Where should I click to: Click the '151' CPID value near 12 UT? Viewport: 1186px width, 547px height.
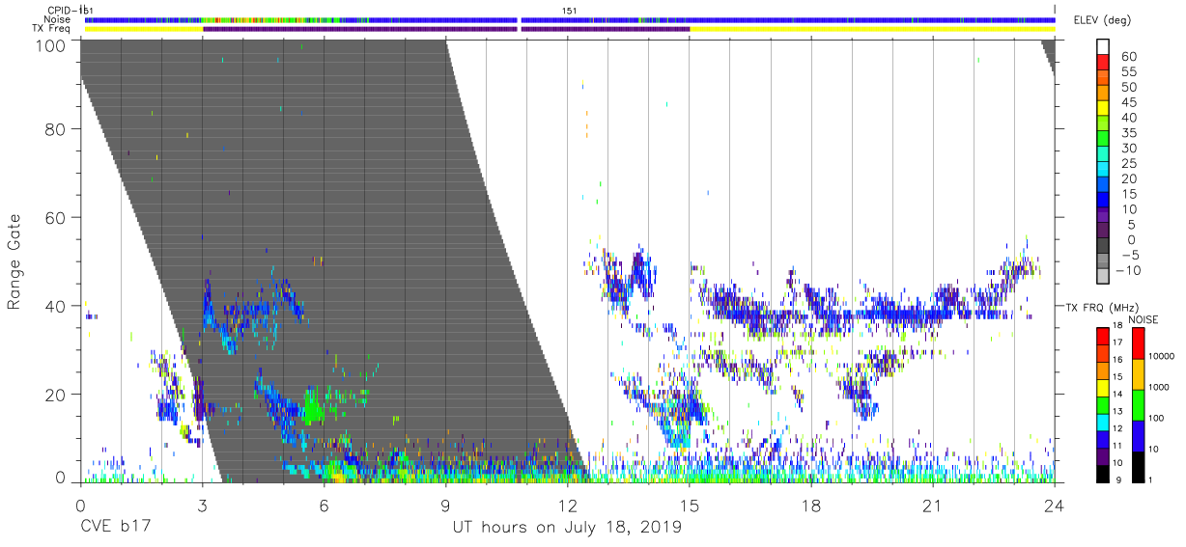tap(569, 11)
